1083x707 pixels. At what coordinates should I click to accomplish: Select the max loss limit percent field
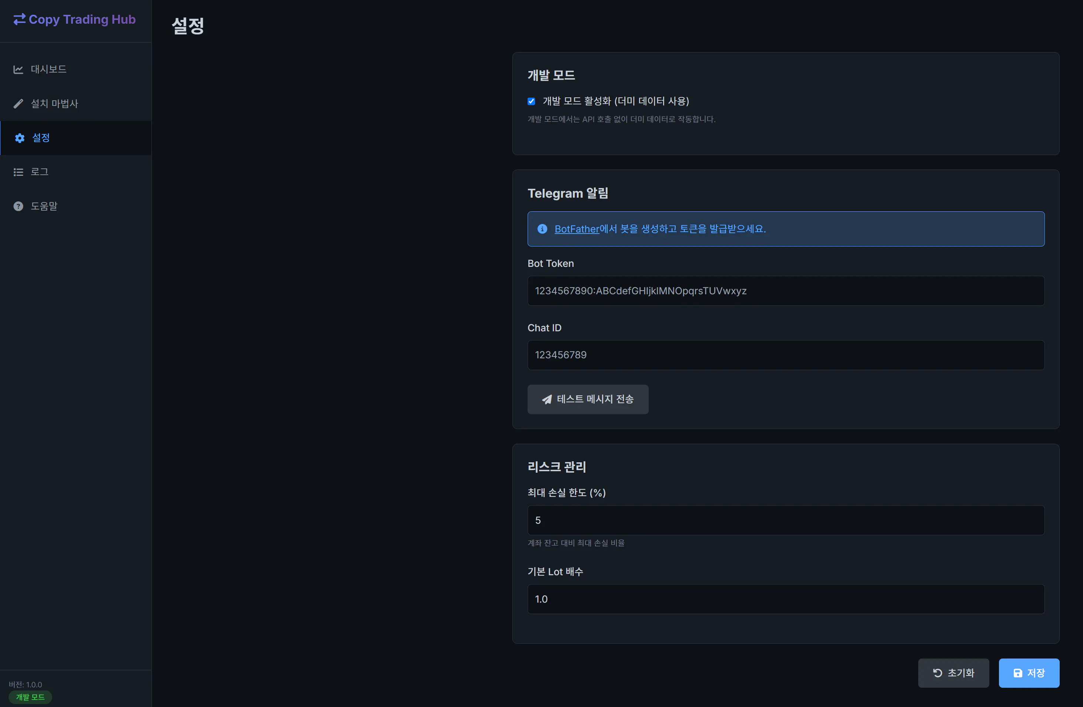pos(785,520)
